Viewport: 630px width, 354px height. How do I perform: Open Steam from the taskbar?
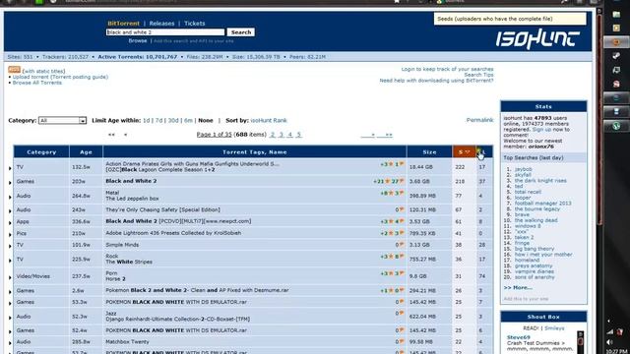tap(616, 56)
